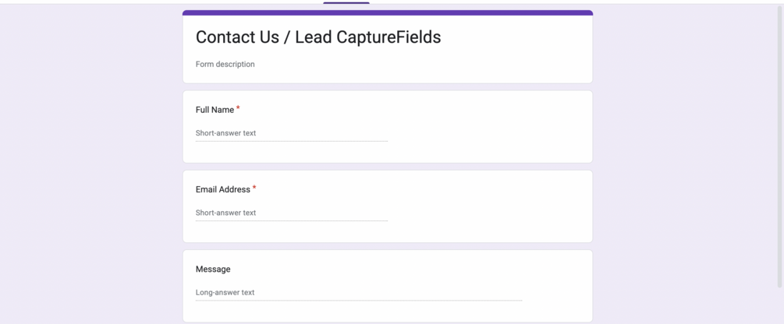This screenshot has width=784, height=324.
Task: Edit the 'Form description' field
Action: coord(225,65)
